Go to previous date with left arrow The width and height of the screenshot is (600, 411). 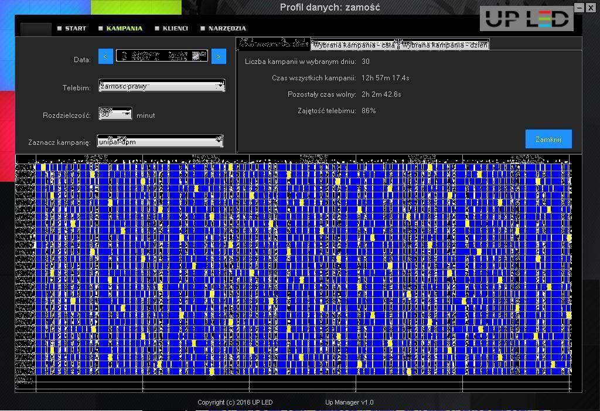(105, 56)
